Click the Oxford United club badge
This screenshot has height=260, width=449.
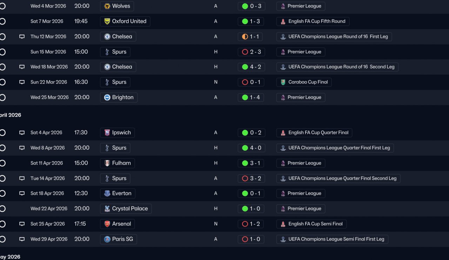107,21
